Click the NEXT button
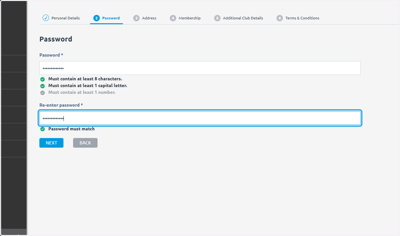This screenshot has width=400, height=236. [x=51, y=143]
